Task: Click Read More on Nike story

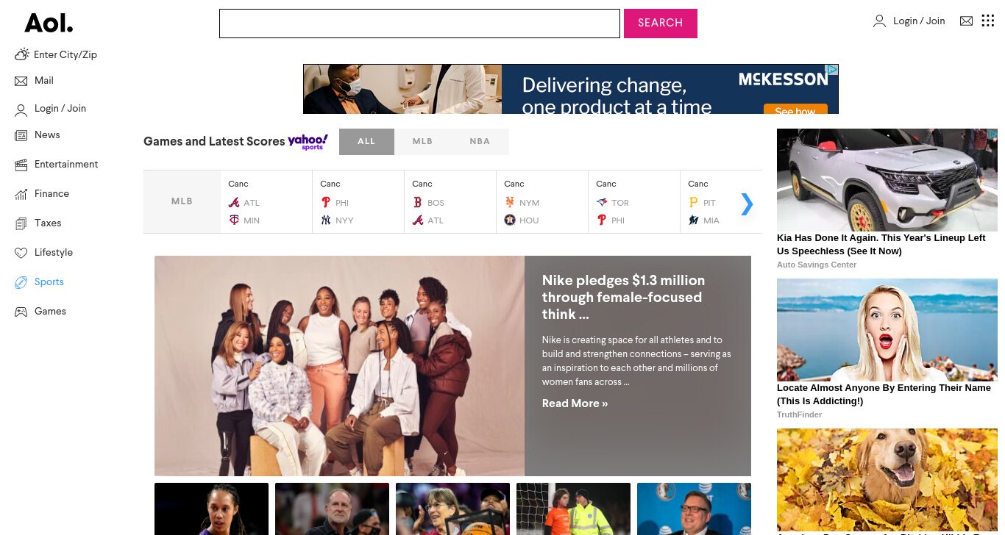Action: point(575,403)
